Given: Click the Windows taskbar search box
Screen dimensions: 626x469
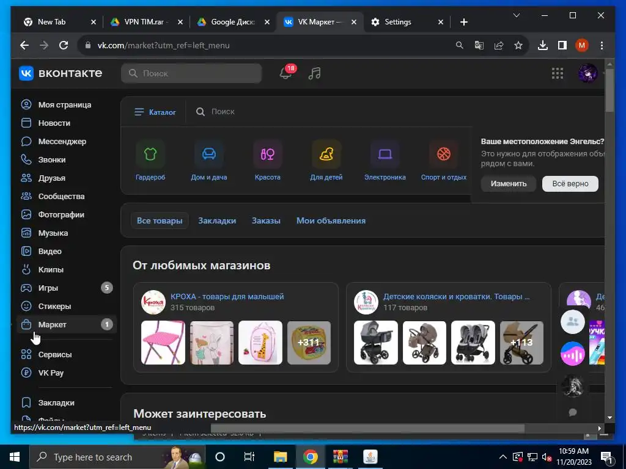Looking at the screenshot, I should click(117, 457).
